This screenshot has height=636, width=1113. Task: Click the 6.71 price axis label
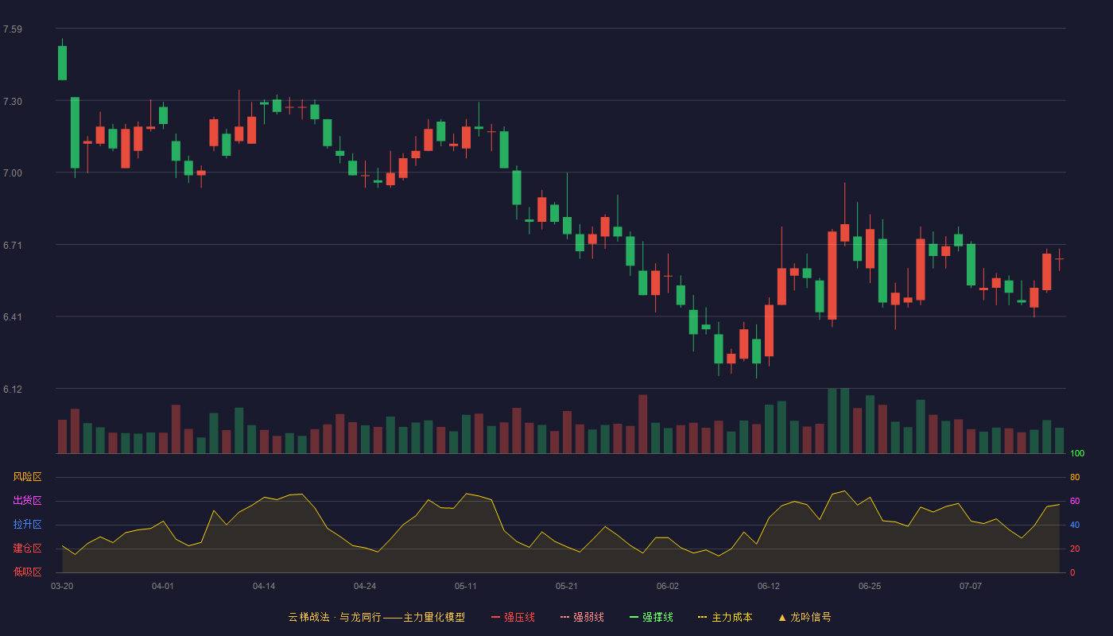[13, 245]
